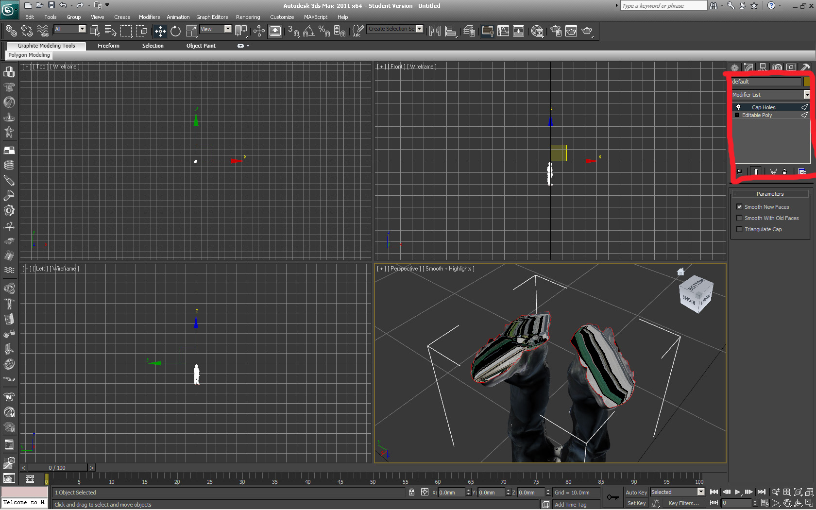Click time slider 0 / 100 handle
This screenshot has height=510, width=816.
coord(57,468)
